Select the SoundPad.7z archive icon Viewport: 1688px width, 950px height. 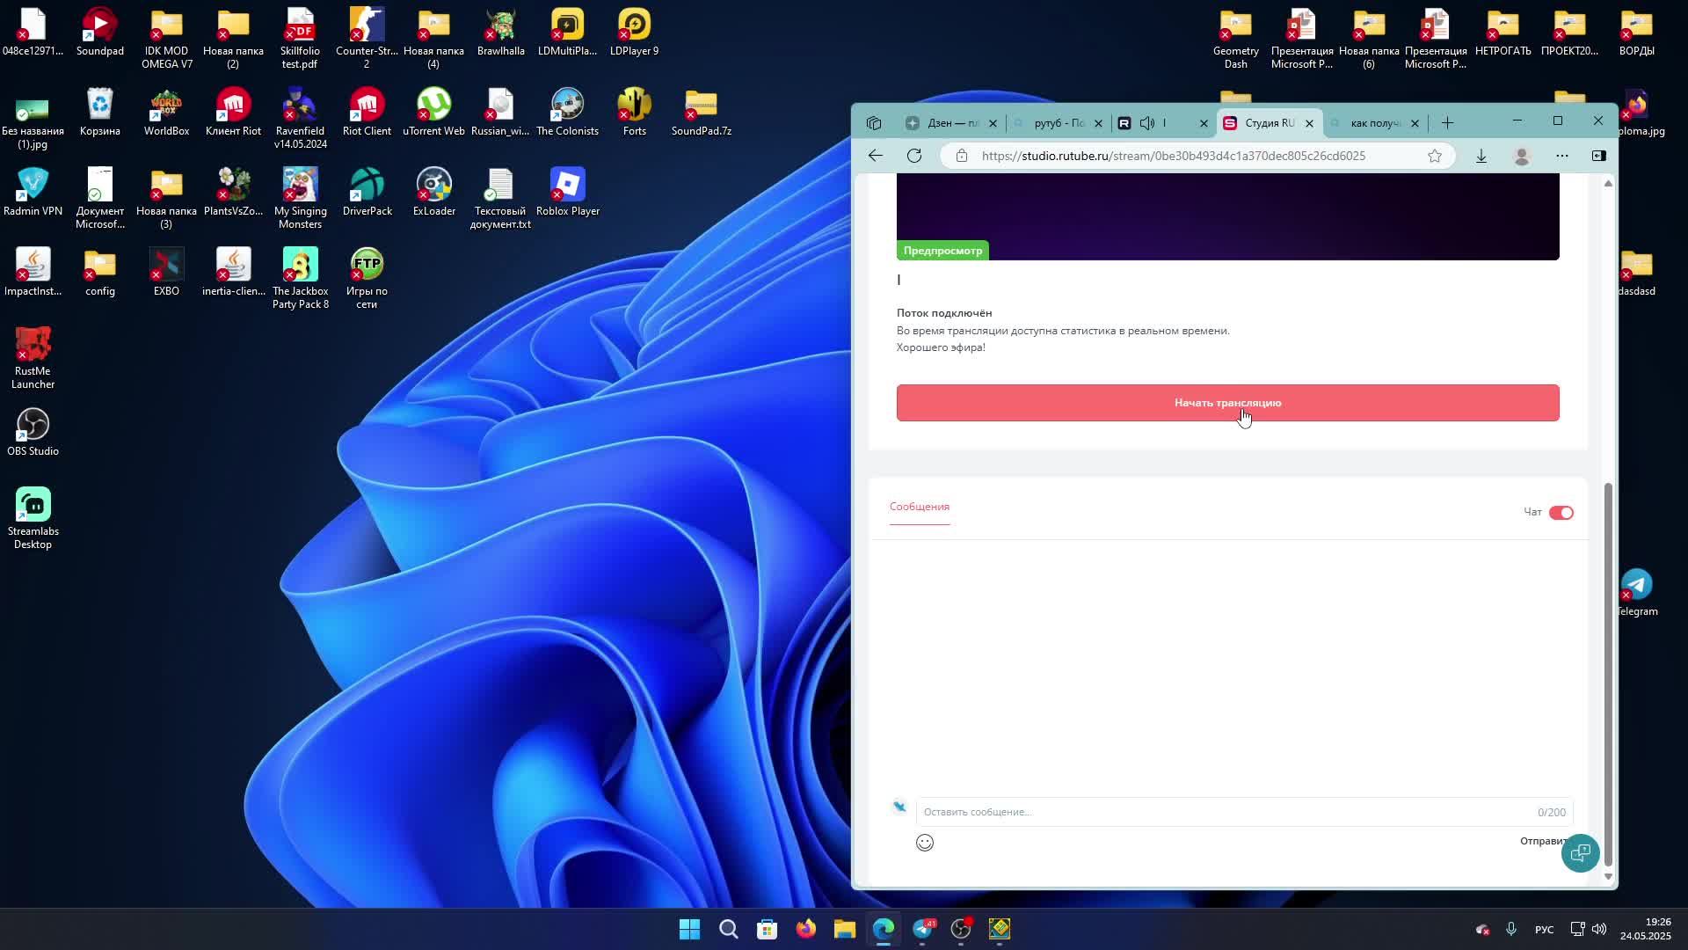click(702, 113)
